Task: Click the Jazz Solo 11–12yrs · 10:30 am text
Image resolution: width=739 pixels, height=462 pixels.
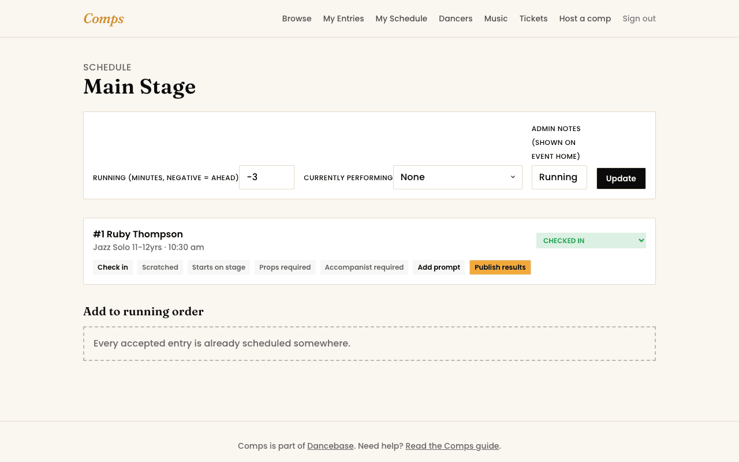Action: 148,247
